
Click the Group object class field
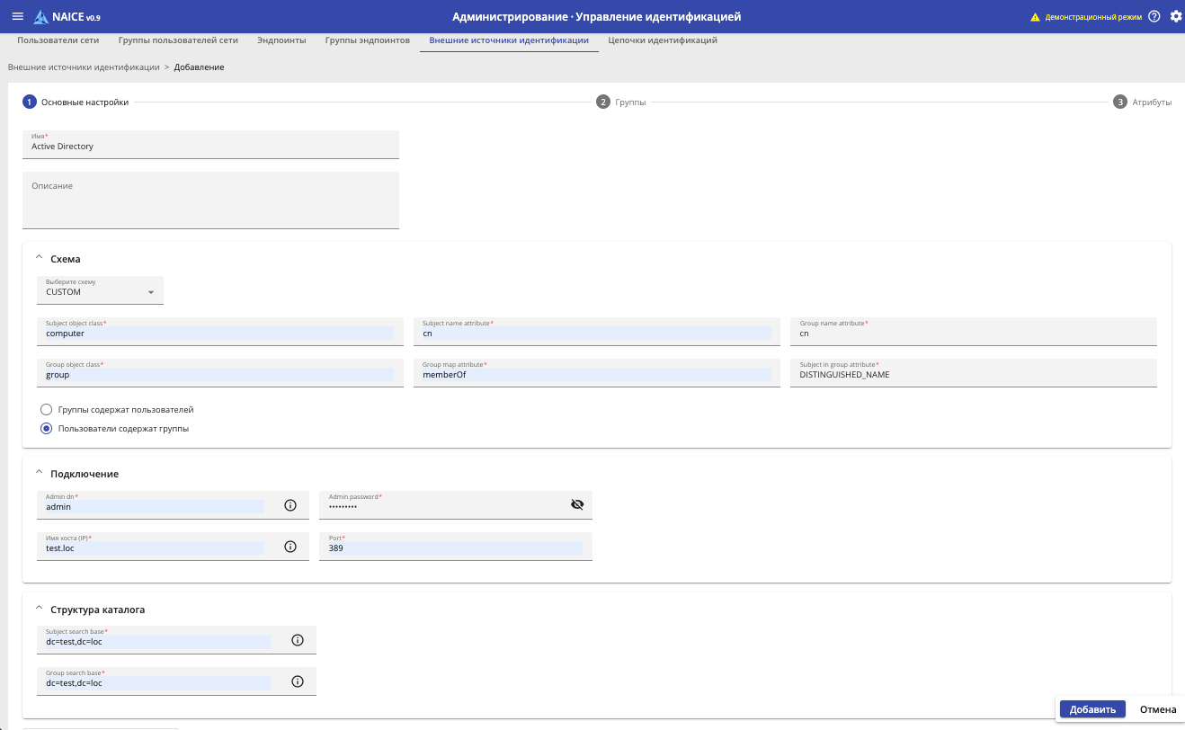tap(220, 372)
